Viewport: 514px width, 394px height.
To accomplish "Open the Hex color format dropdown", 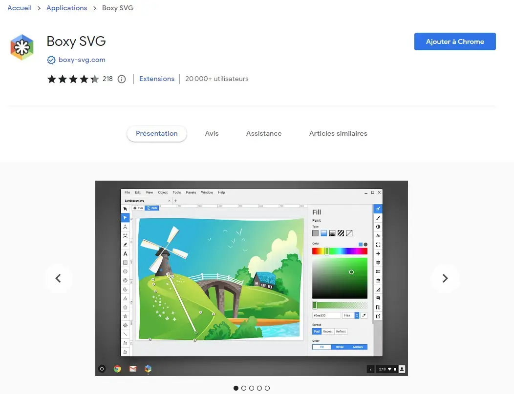I will pyautogui.click(x=350, y=315).
